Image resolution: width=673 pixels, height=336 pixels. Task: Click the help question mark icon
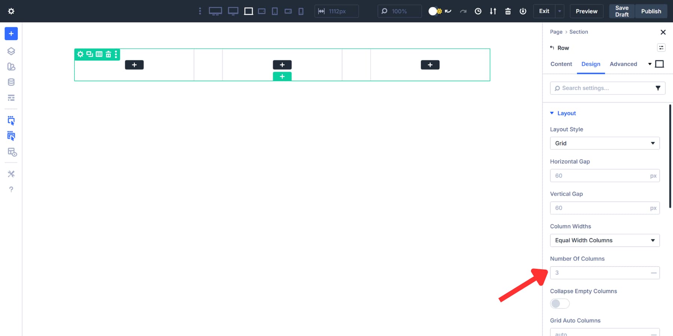(11, 189)
